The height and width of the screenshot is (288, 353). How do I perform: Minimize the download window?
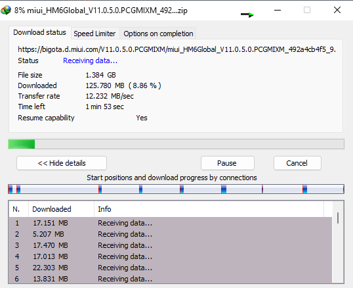[x=278, y=10]
